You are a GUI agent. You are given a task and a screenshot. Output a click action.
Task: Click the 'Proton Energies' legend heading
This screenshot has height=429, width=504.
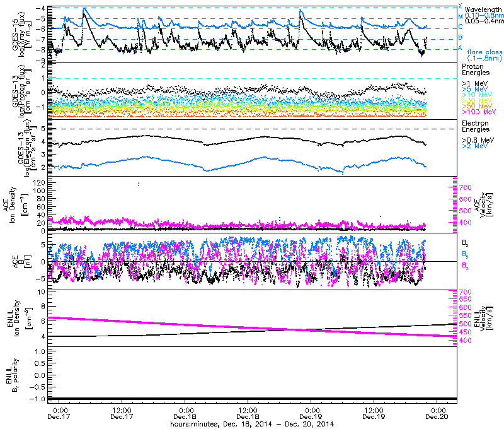click(x=476, y=69)
